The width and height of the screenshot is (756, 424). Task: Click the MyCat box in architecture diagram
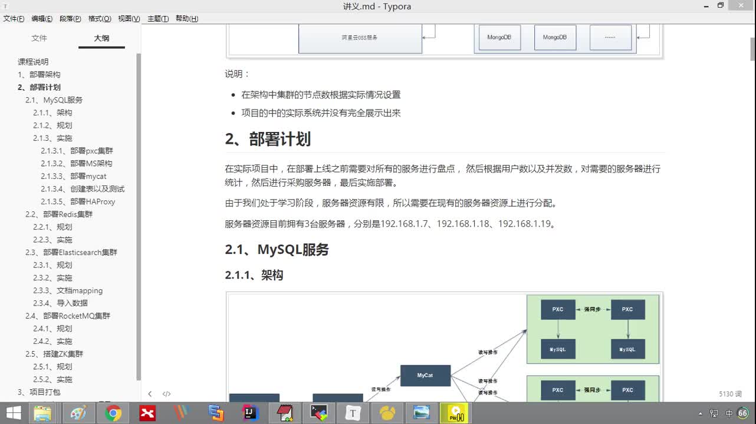(425, 376)
